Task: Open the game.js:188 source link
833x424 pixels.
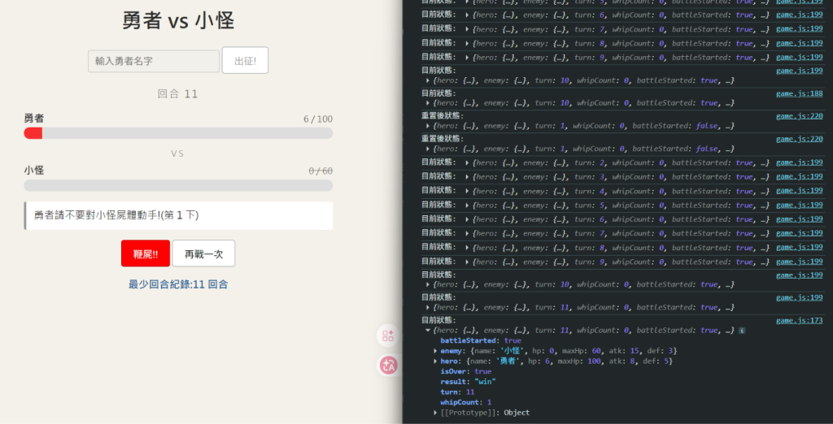Action: [799, 93]
